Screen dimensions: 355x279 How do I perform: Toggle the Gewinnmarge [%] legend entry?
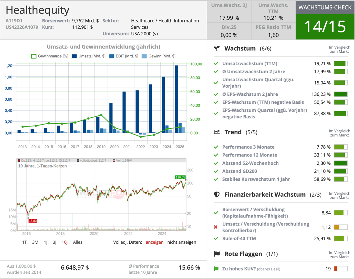[x=50, y=56]
